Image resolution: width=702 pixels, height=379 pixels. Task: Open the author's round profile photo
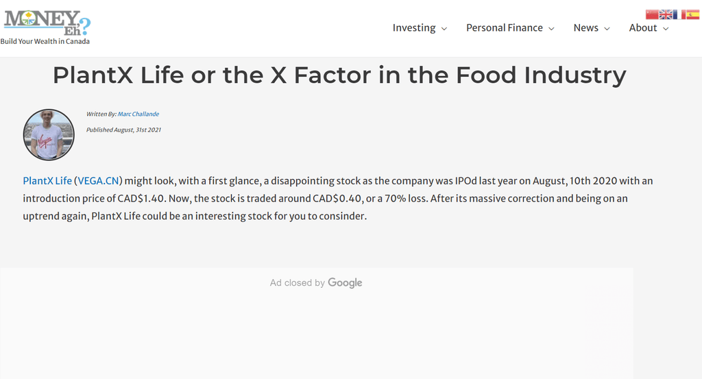[x=48, y=134]
